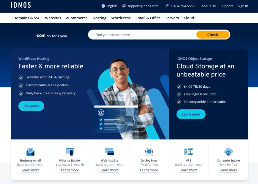Click the WordPress logo in the hero graphic
258x184 pixels.
pos(101,113)
